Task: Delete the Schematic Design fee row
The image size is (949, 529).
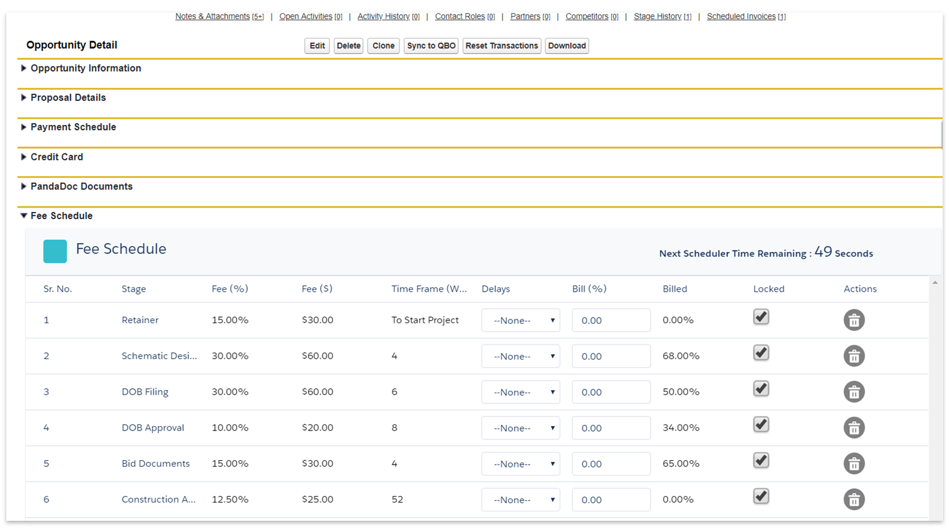Action: point(854,356)
